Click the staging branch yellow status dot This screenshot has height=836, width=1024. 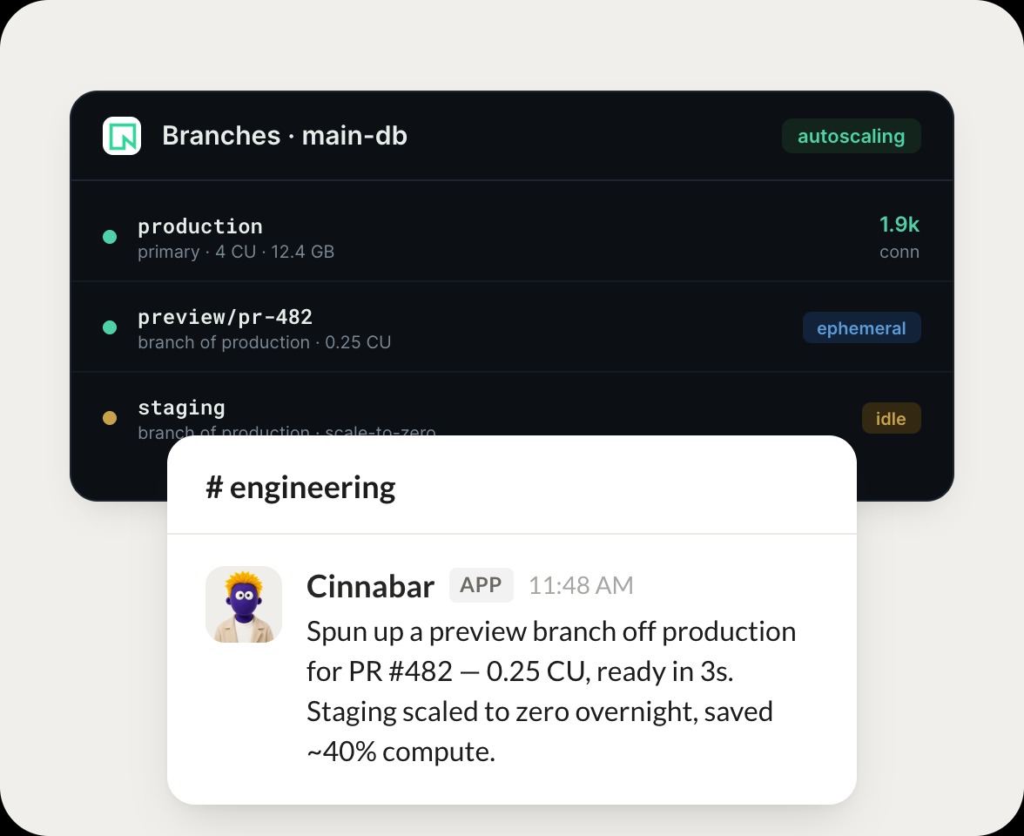coord(110,418)
